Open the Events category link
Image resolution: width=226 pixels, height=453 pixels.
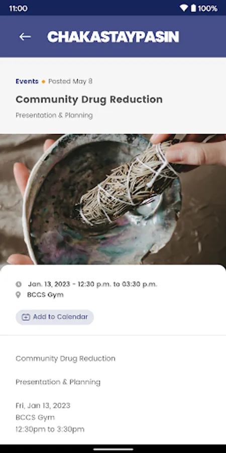pyautogui.click(x=27, y=82)
